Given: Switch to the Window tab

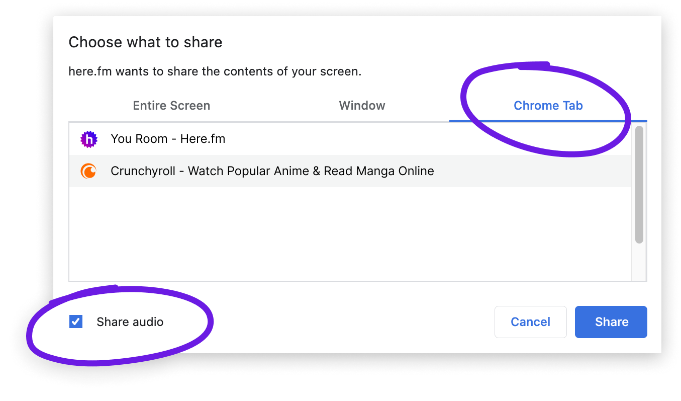Looking at the screenshot, I should point(362,106).
